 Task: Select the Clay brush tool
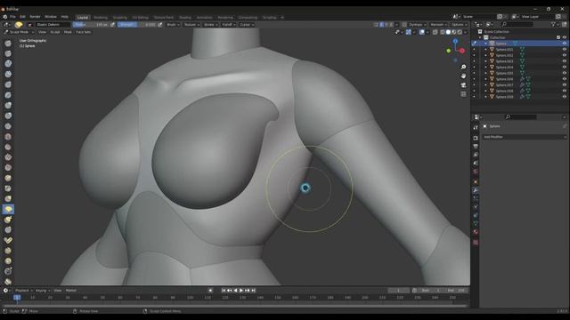tap(8, 63)
